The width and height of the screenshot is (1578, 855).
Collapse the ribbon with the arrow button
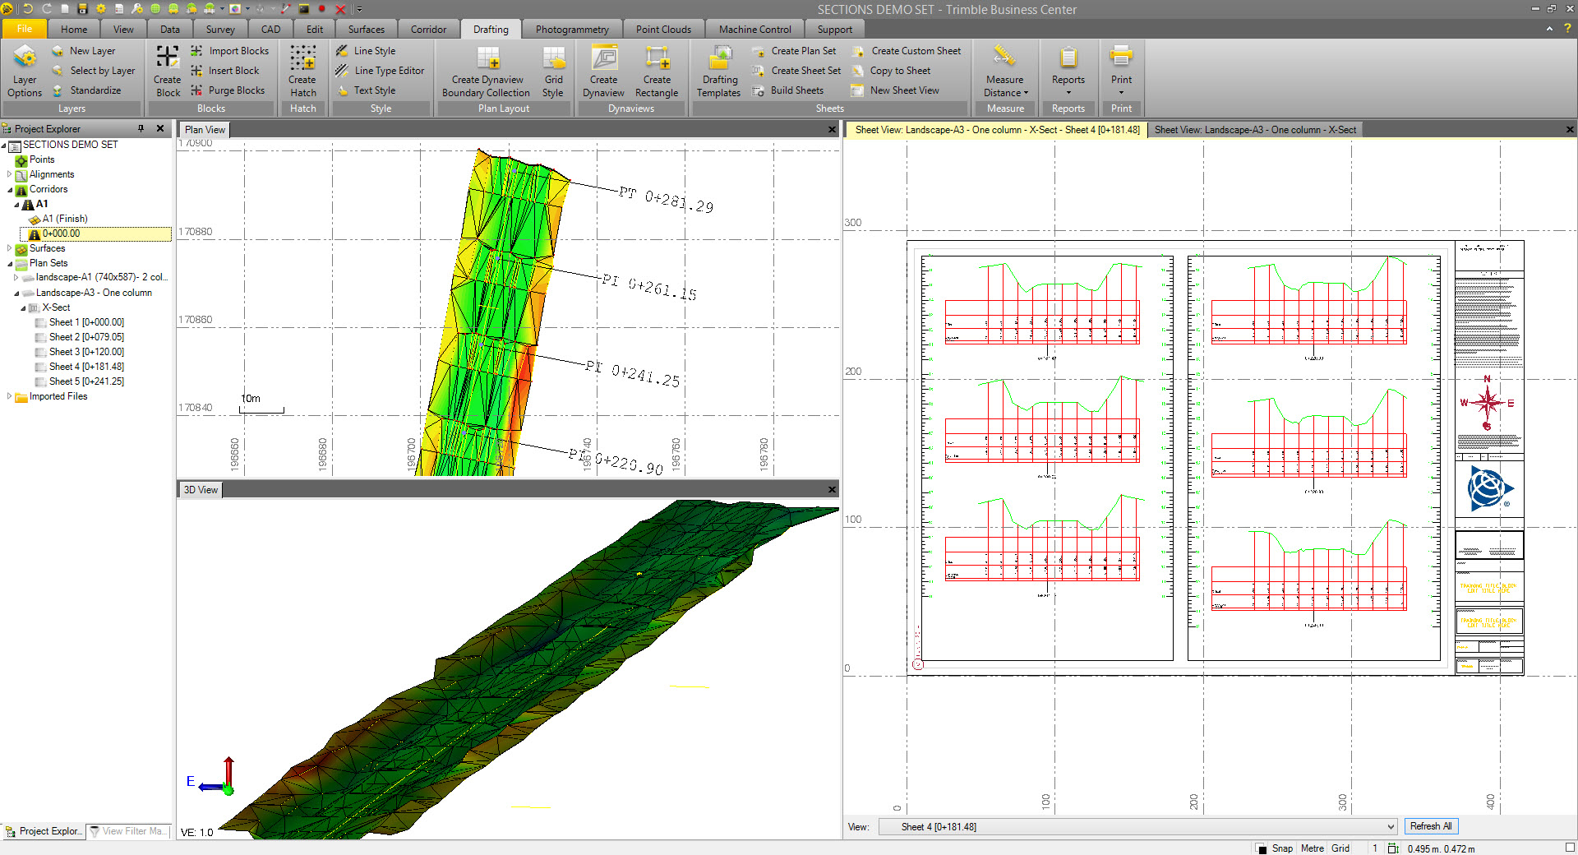coord(1549,29)
